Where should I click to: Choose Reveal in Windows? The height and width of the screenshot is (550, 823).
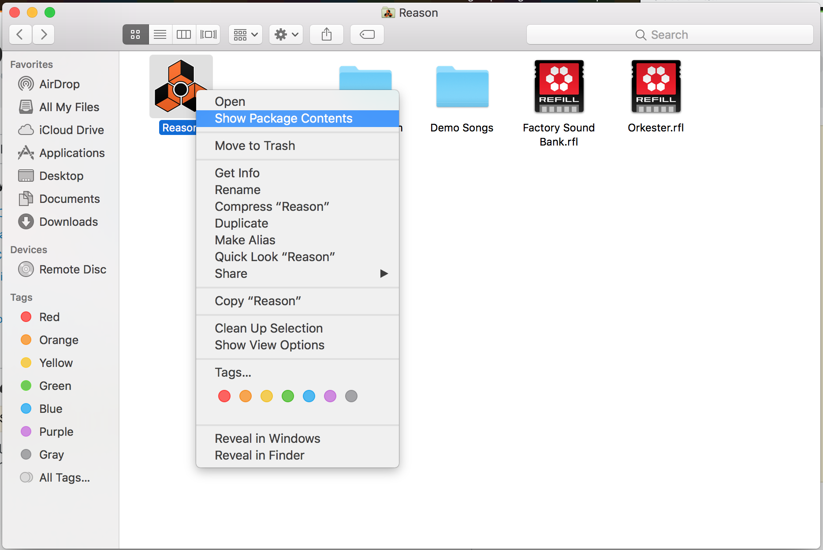(298, 438)
